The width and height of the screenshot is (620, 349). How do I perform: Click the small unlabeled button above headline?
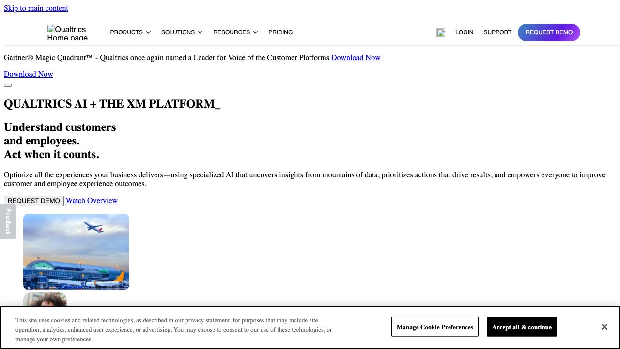point(8,85)
